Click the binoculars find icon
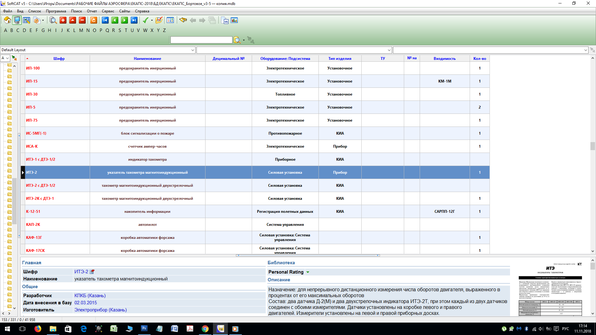This screenshot has width=596, height=335. pyautogui.click(x=183, y=20)
